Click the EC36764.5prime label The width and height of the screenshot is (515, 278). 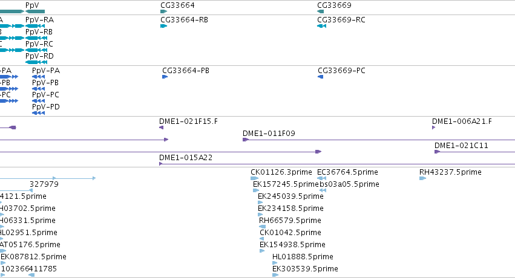point(348,172)
